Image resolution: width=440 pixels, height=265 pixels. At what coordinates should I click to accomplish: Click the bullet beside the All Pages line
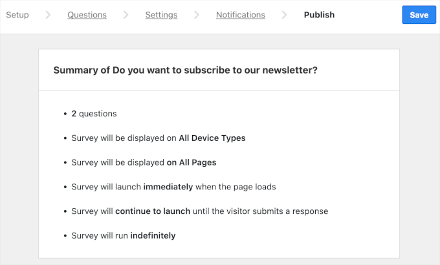click(65, 162)
